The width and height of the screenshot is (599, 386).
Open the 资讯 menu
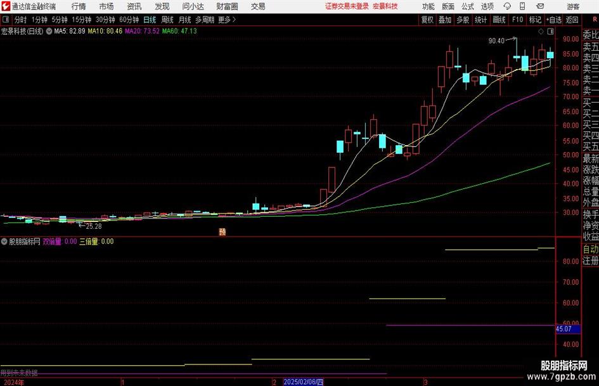(x=134, y=6)
